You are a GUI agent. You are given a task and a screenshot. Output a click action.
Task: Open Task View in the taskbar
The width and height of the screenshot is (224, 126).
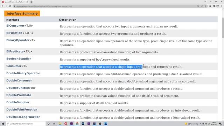(x=54, y=124)
